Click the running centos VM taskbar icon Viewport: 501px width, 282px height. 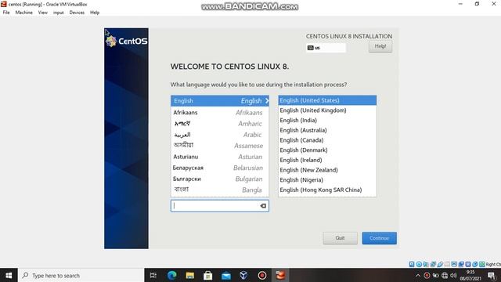coord(280,275)
